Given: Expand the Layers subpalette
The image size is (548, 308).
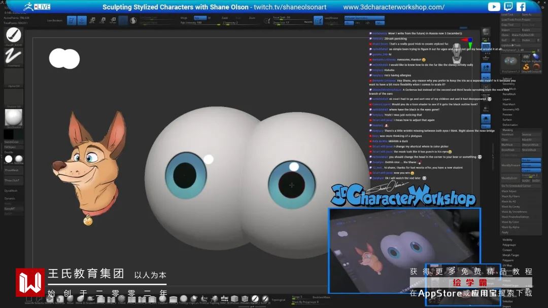Looking at the screenshot, I should pyautogui.click(x=506, y=99).
